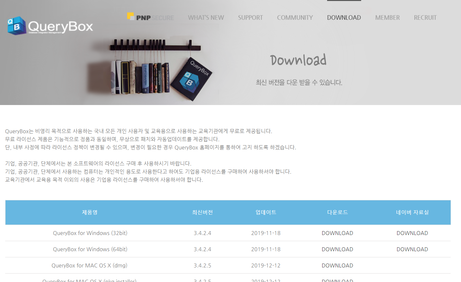Click date 2019-11-18 in the 32bit row
Viewport: 461px width, 282px height.
point(266,233)
